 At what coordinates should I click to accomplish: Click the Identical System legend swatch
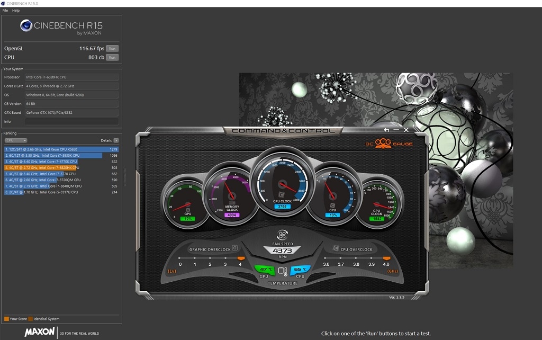[30, 319]
